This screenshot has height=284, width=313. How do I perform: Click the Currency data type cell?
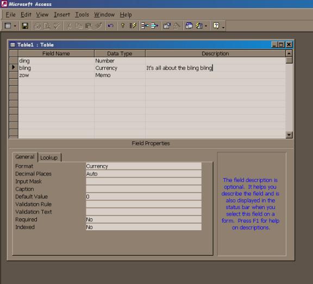tap(120, 68)
